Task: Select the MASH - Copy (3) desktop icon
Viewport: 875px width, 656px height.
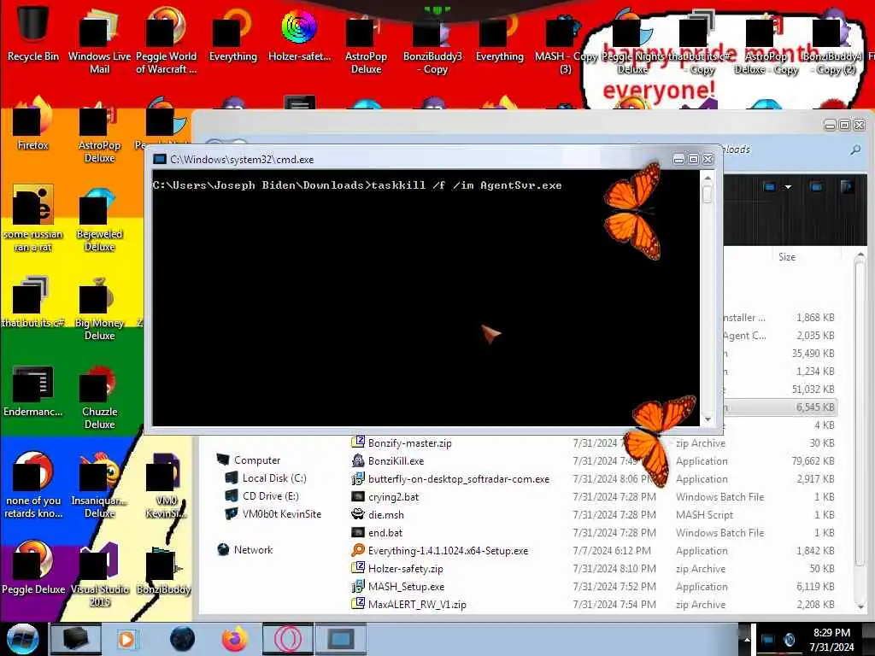Action: click(566, 44)
